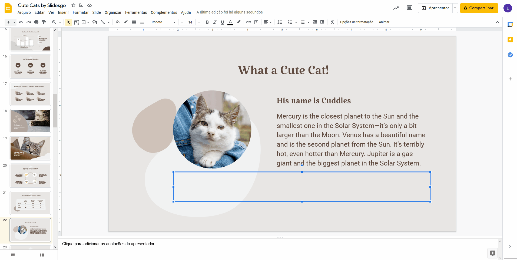517x260 pixels.
Task: Click the Animar button
Action: click(x=384, y=22)
